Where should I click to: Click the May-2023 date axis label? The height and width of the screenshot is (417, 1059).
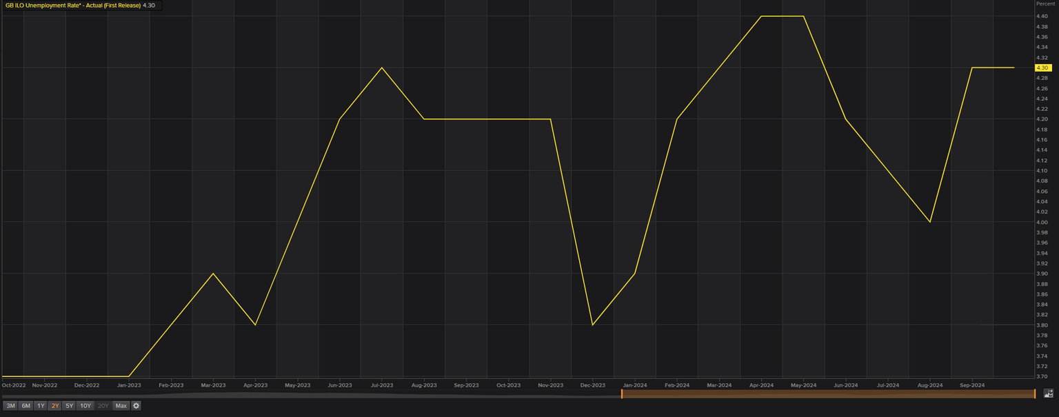coord(298,385)
